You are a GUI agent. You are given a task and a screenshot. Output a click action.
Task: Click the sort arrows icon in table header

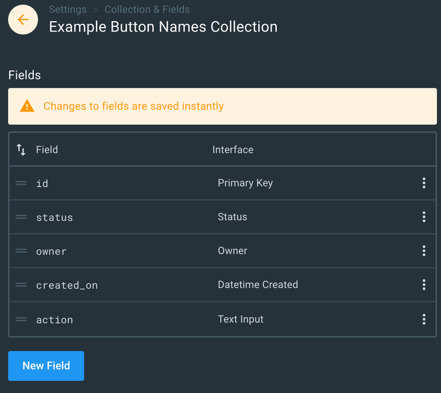21,150
